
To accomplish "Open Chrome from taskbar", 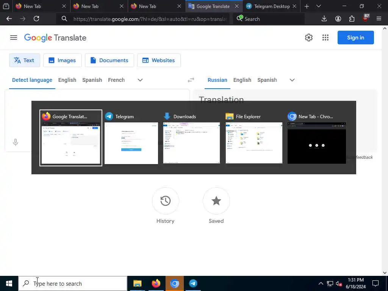I will click(175, 283).
